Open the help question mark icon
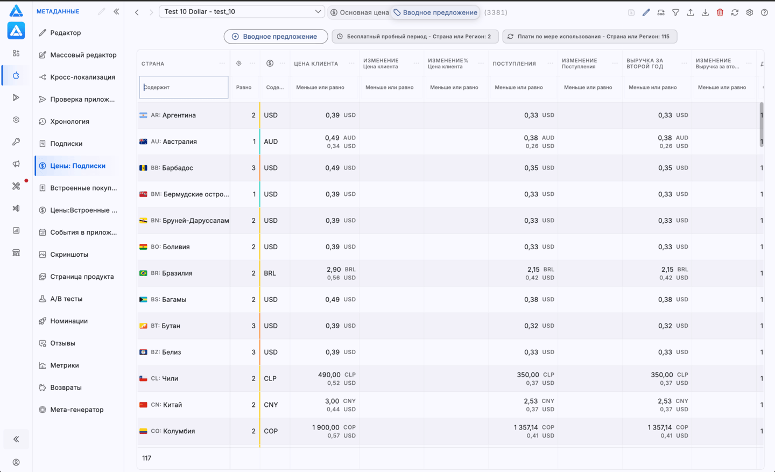Viewport: 775px width, 472px height. 764,12
